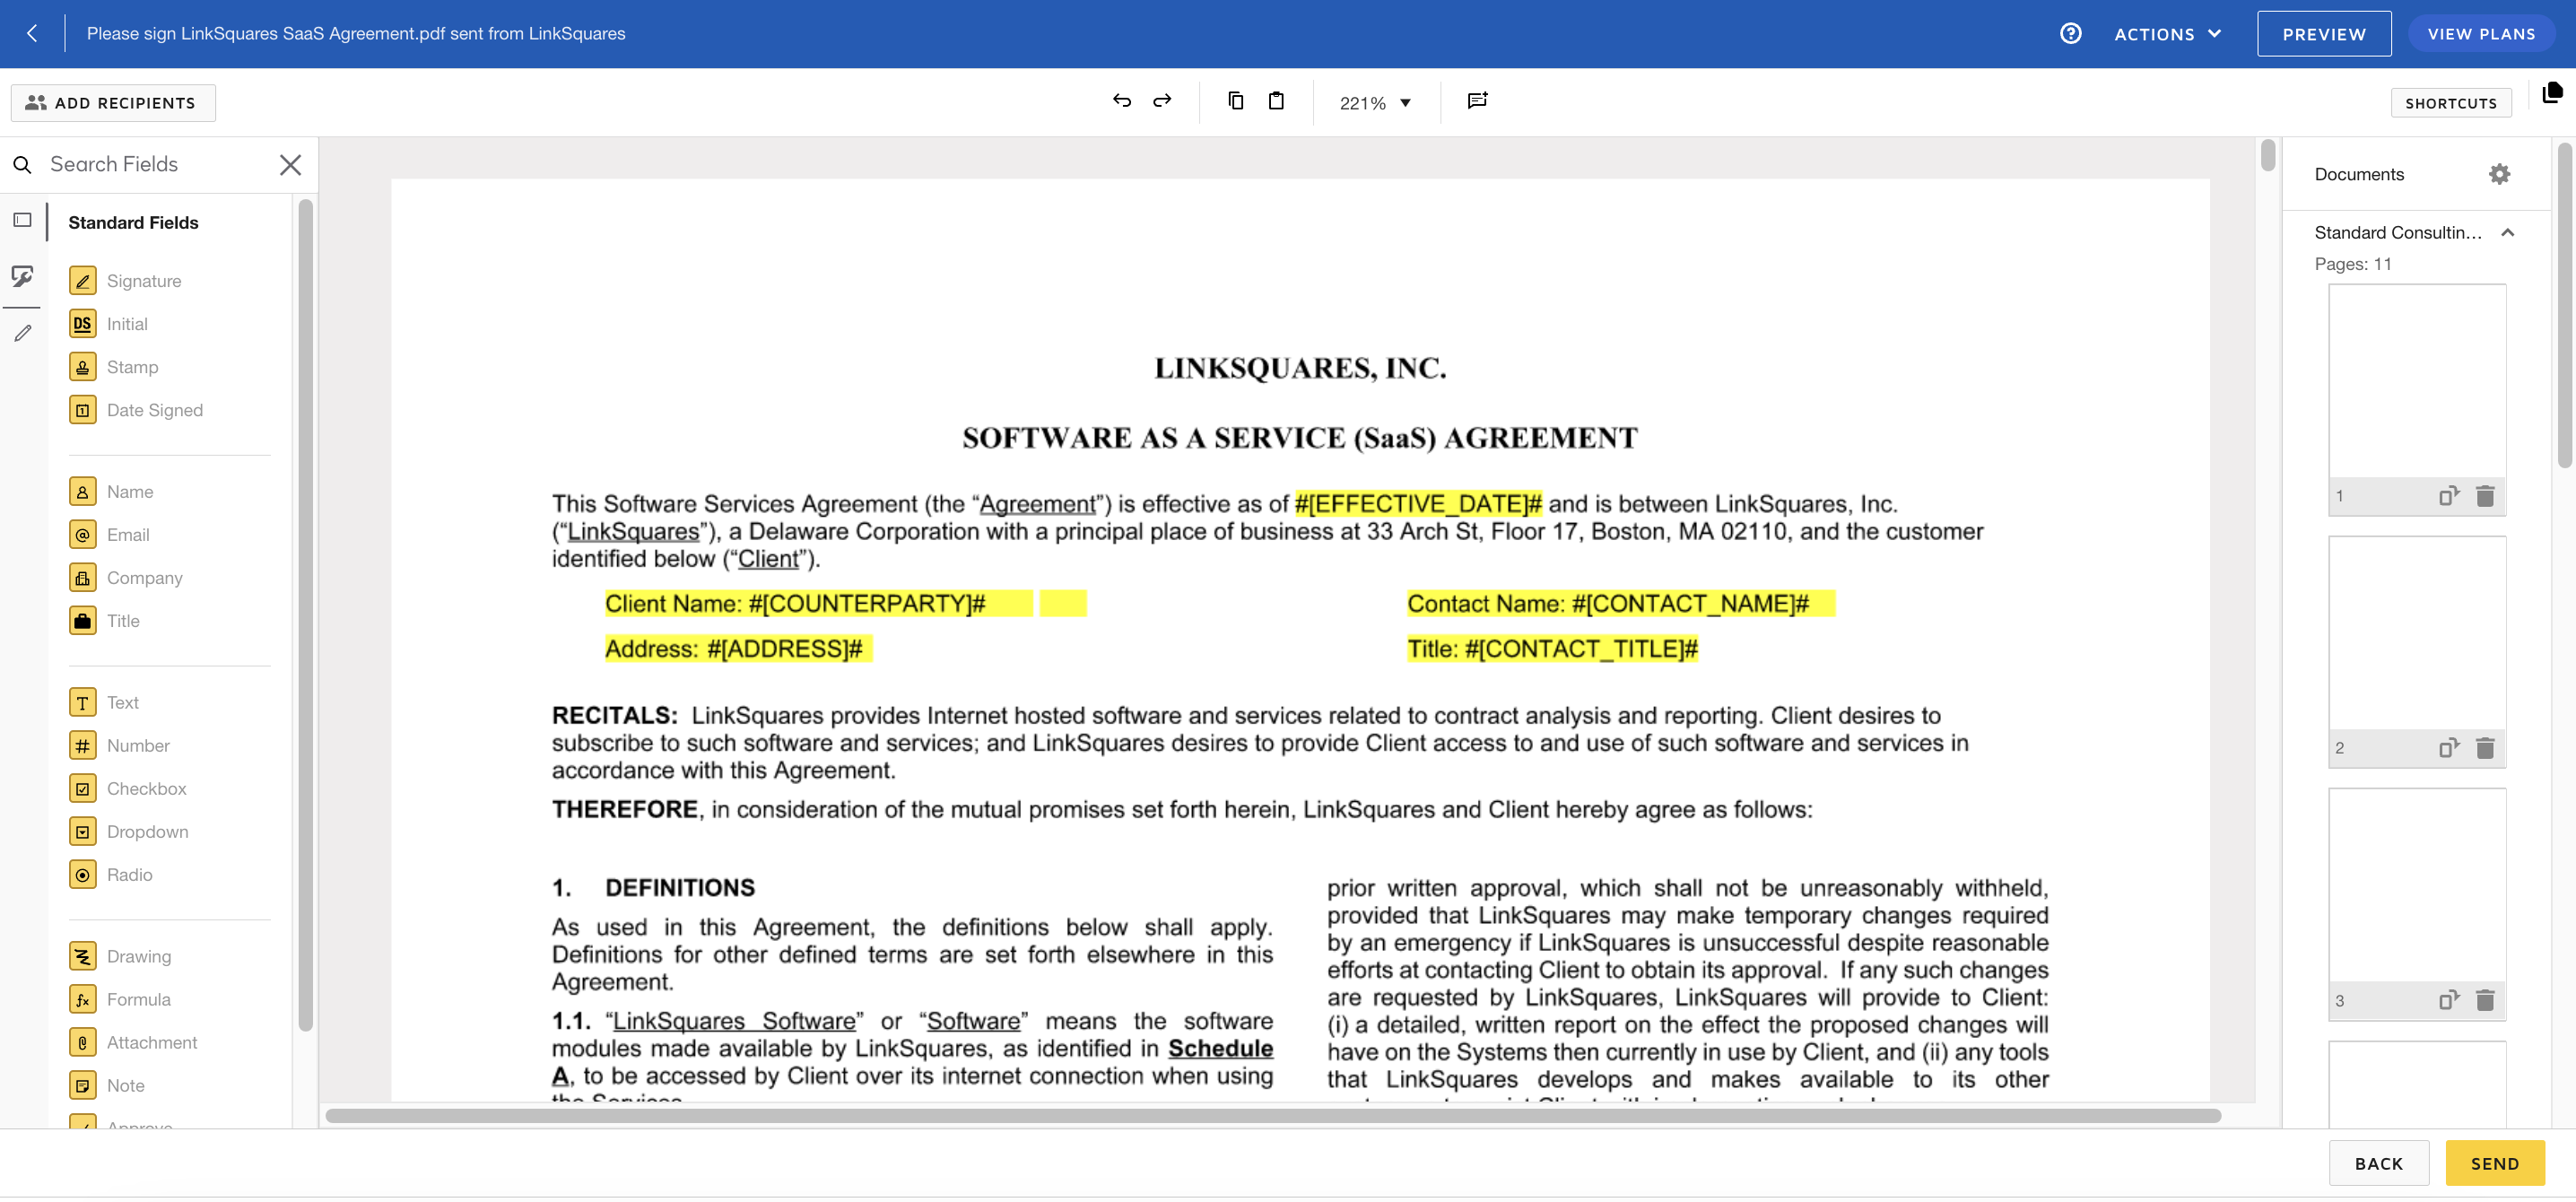Select the Note field
The width and height of the screenshot is (2576, 1202).
click(108, 1086)
